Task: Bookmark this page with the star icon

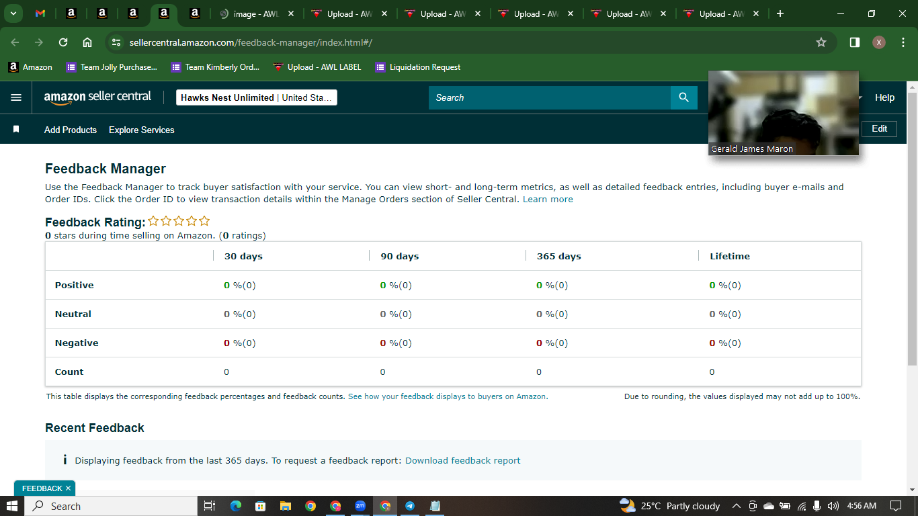Action: click(821, 42)
